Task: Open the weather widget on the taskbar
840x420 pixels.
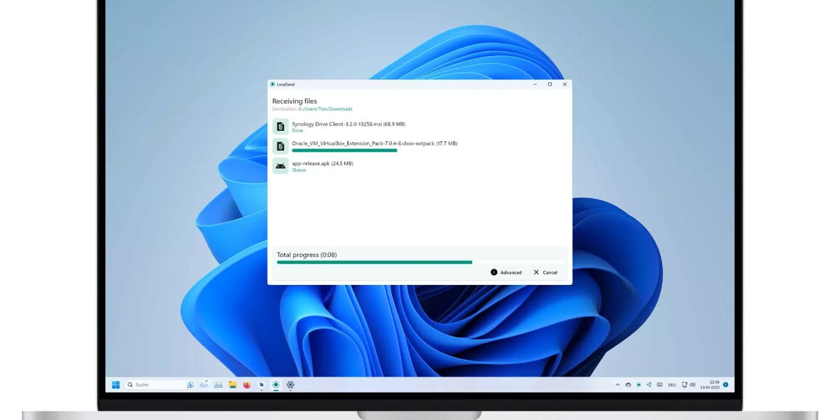Action: (x=204, y=384)
